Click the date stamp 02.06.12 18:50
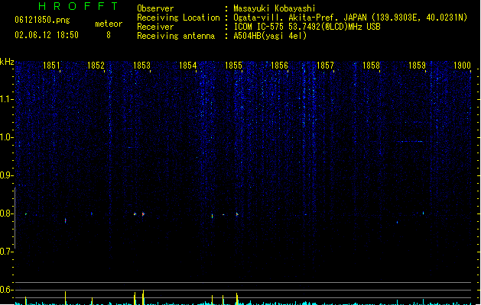The width and height of the screenshot is (481, 305). tap(47, 35)
